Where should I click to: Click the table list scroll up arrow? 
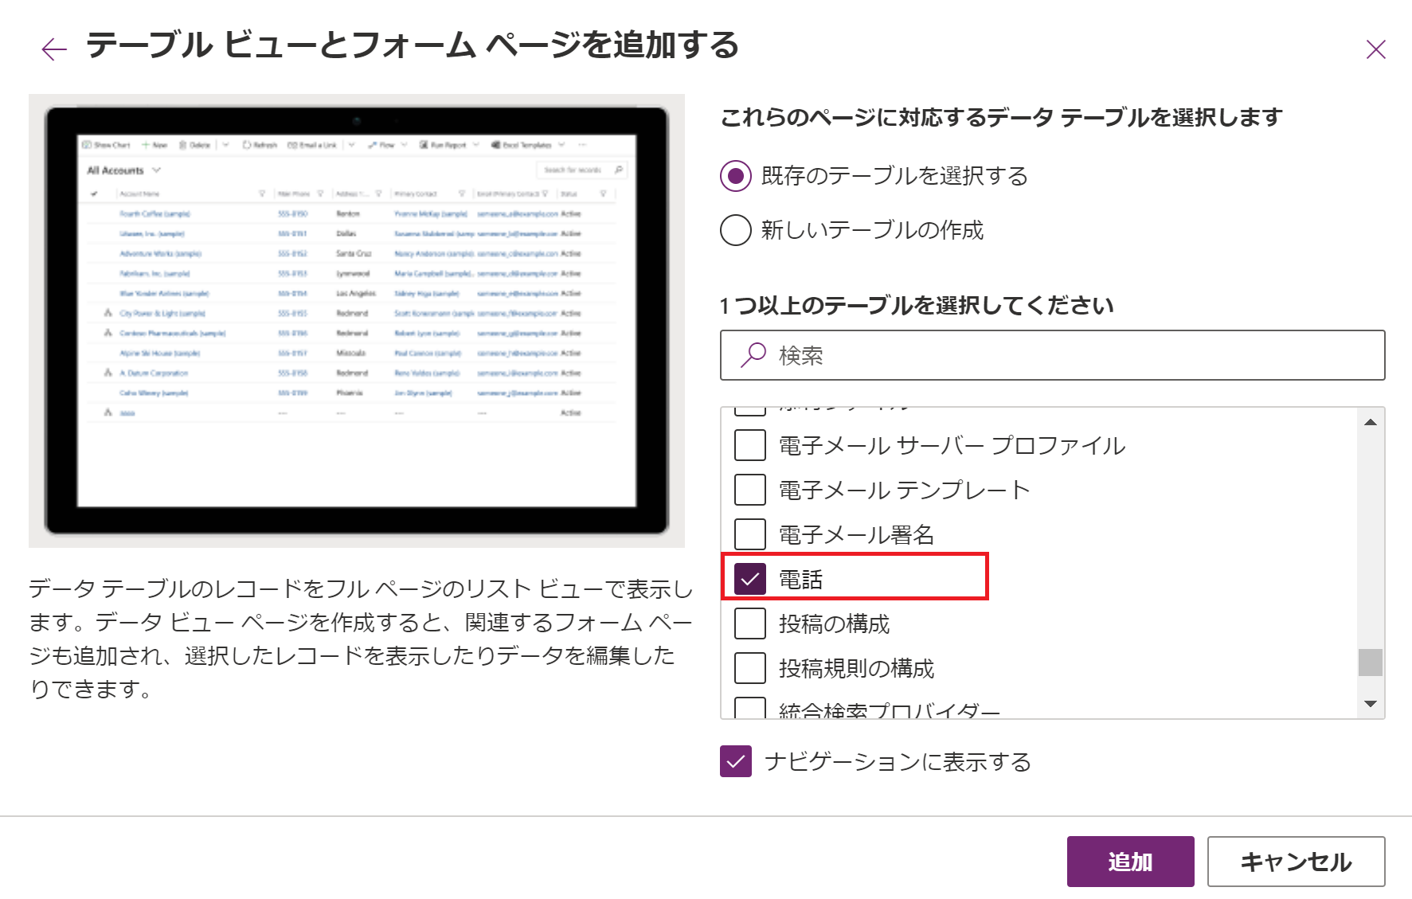(x=1371, y=422)
